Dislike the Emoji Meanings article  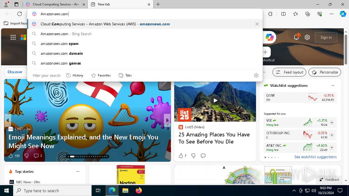pos(26,156)
